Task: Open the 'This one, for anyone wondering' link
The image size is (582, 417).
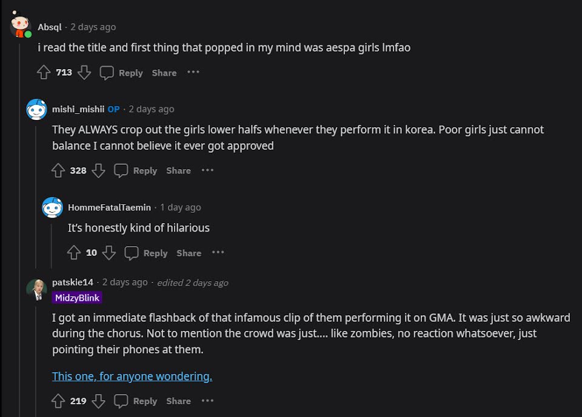Action: click(132, 376)
